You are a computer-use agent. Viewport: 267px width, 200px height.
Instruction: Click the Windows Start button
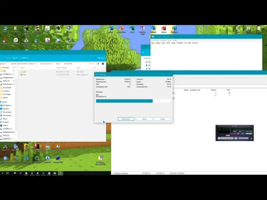(3, 173)
